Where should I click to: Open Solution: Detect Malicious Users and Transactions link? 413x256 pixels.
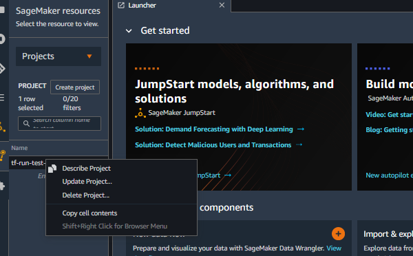pyautogui.click(x=213, y=145)
